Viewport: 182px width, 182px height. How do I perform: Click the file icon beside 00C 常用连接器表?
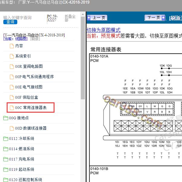tap(12, 108)
